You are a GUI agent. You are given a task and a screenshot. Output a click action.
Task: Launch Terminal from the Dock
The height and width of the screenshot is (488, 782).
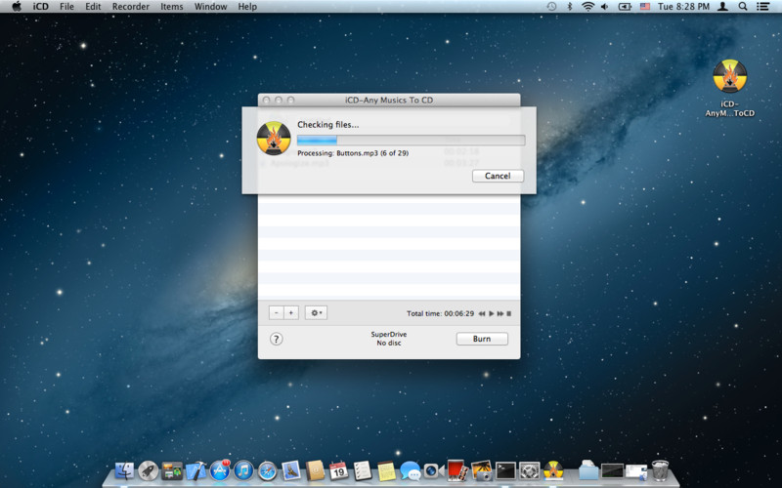pos(505,470)
